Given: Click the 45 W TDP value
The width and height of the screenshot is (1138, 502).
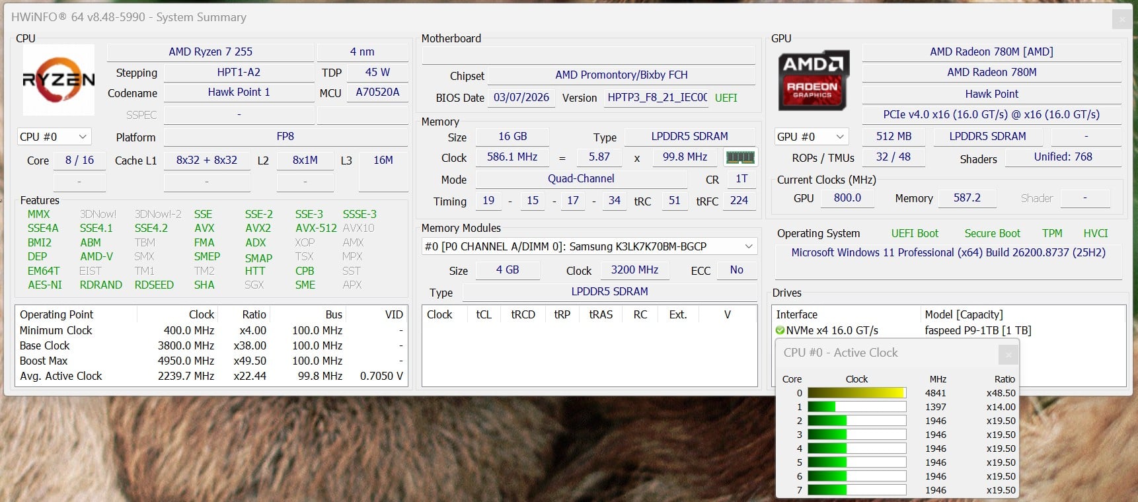Looking at the screenshot, I should point(377,72).
